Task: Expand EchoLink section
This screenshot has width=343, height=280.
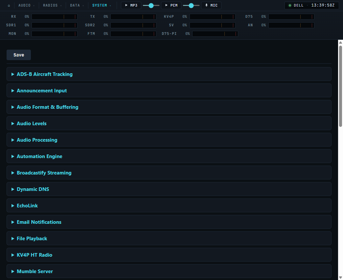Action: tap(169, 205)
